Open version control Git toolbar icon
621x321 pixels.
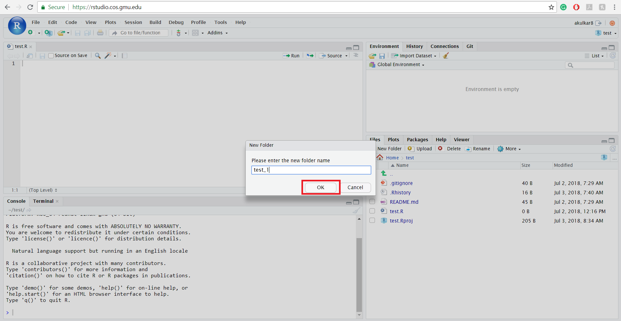pos(178,33)
